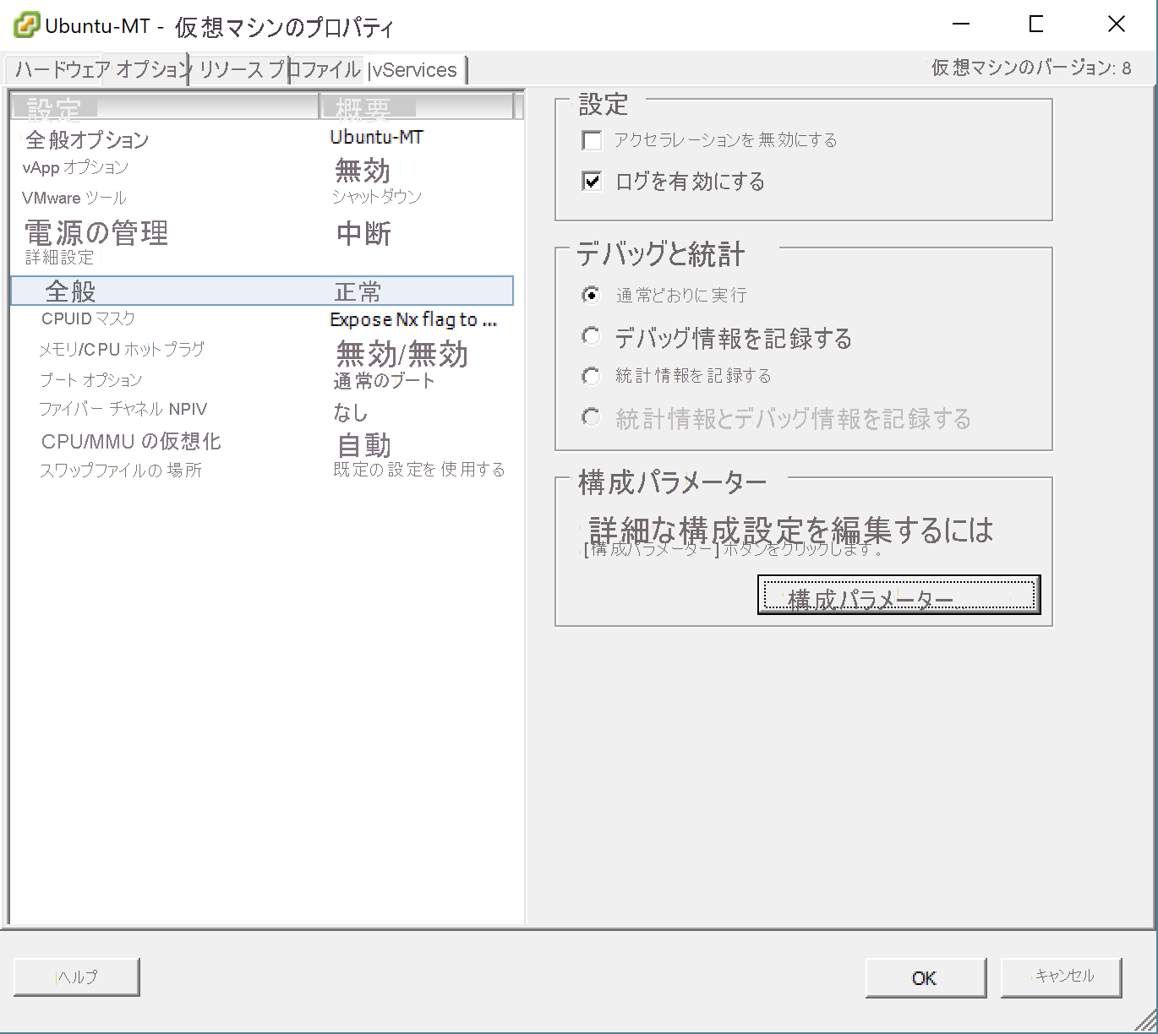The width and height of the screenshot is (1158, 1034).
Task: Select 電源の管理 row
Action: pyautogui.click(x=97, y=232)
